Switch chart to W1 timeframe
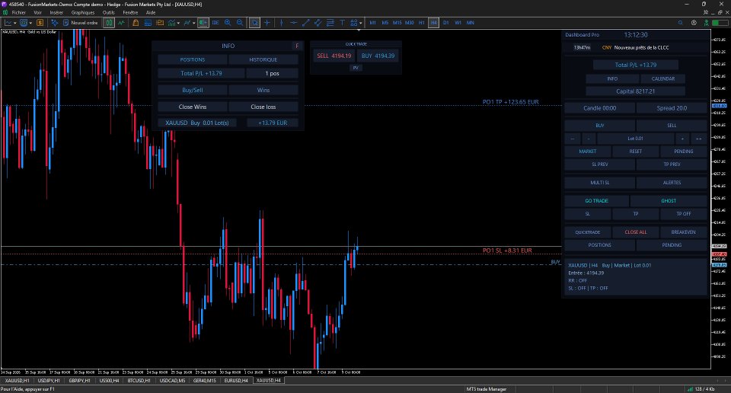 point(458,22)
